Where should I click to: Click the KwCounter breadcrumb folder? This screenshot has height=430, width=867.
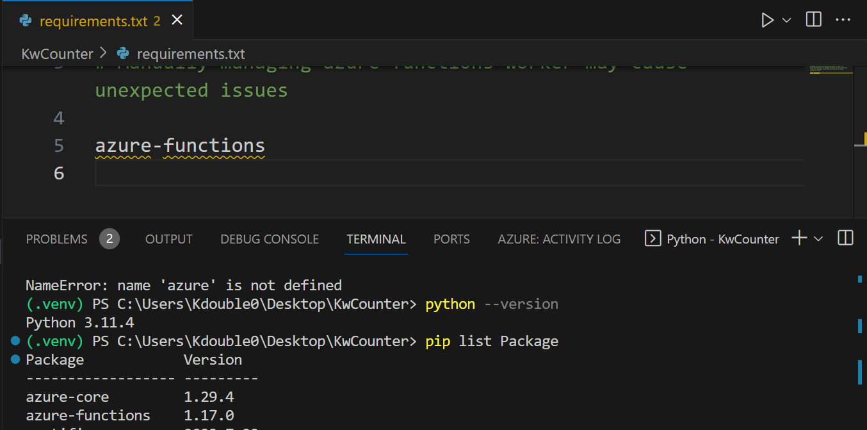[58, 54]
